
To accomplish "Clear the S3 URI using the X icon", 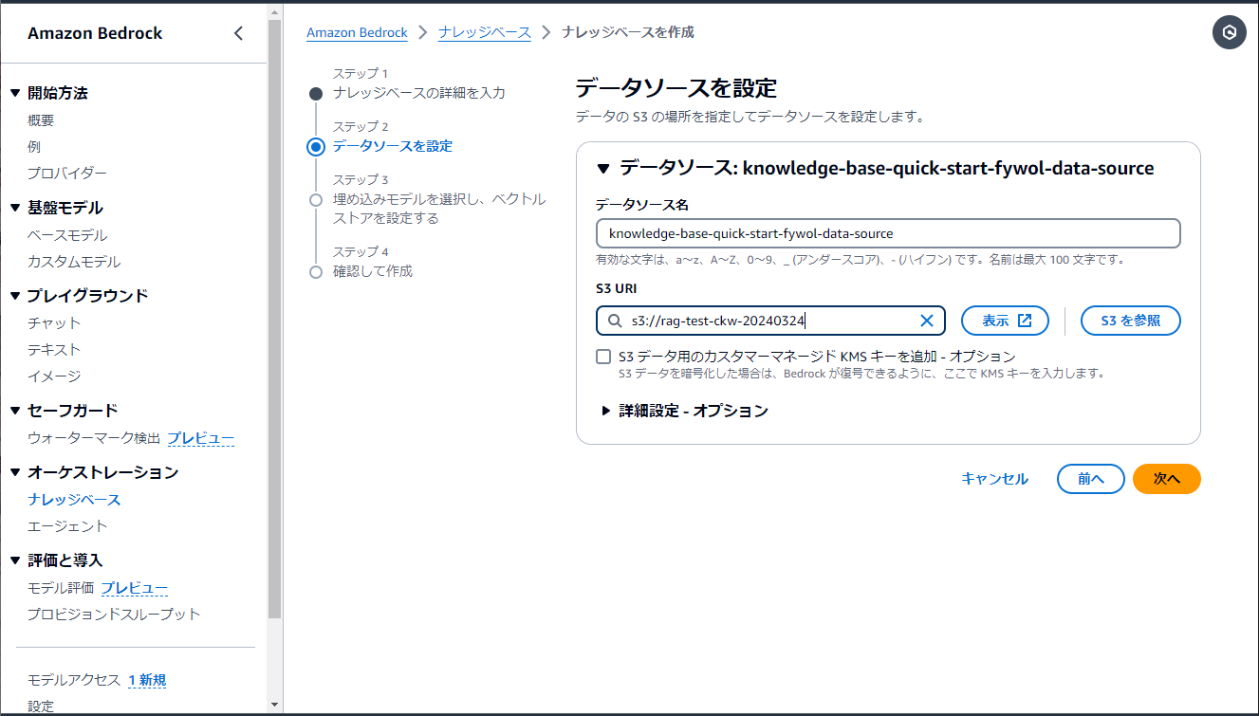I will [x=926, y=321].
